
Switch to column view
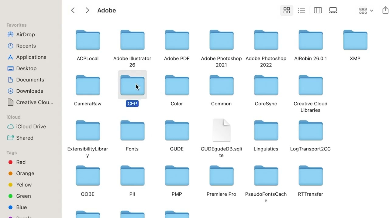[x=318, y=10]
